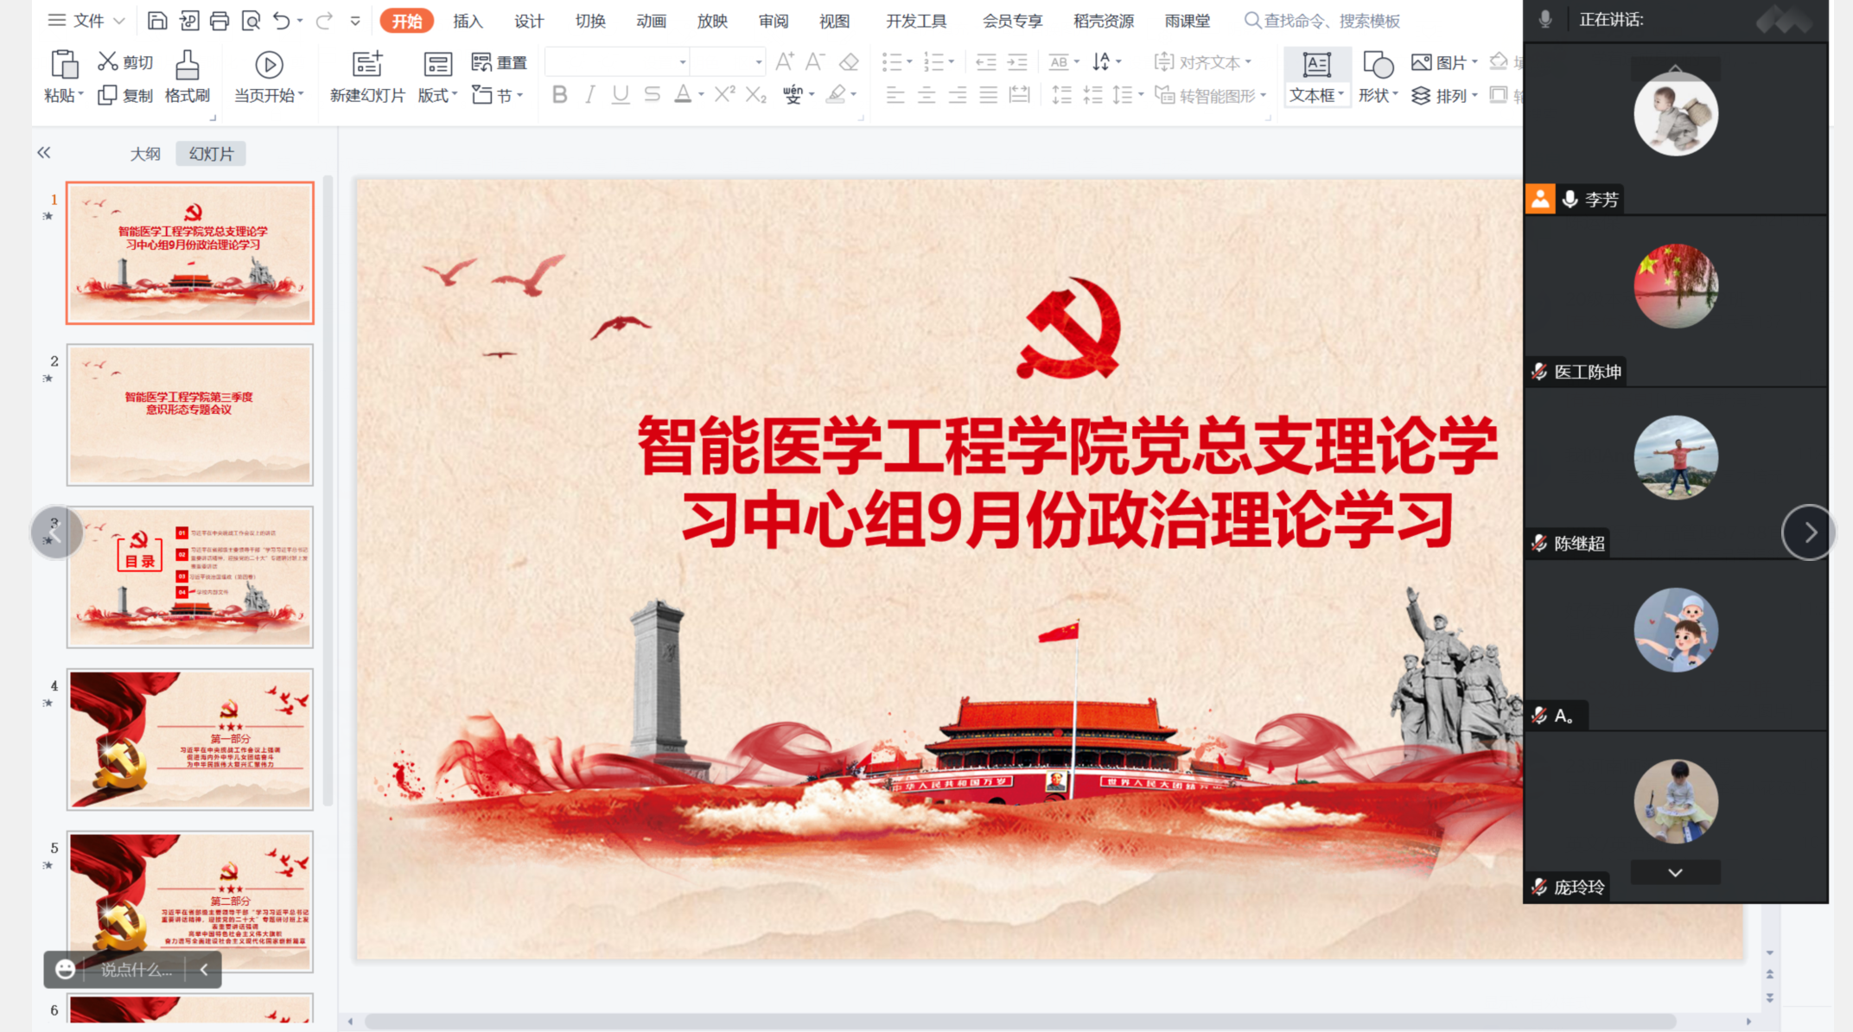
Task: Select slide 2 thumbnail
Action: click(x=190, y=415)
